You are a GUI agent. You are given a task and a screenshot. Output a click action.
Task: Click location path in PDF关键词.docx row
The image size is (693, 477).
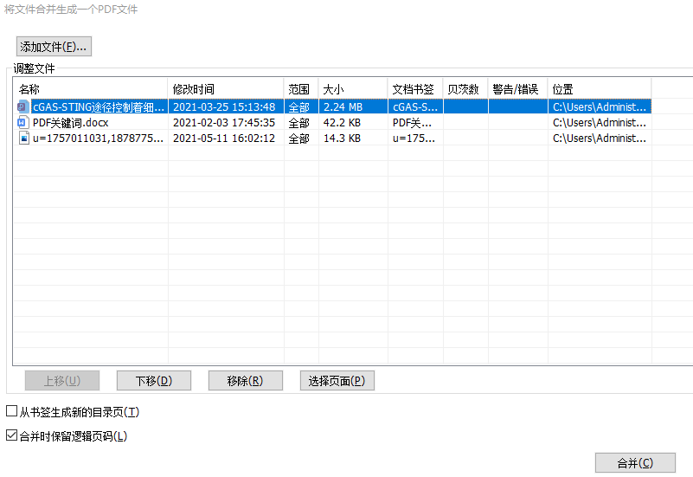pos(600,122)
